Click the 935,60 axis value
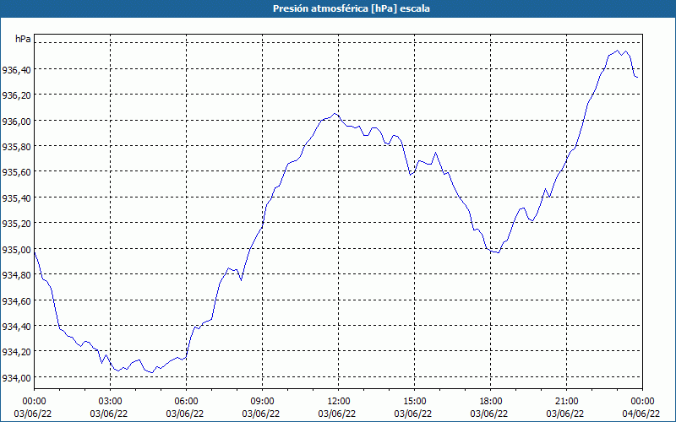 point(16,172)
